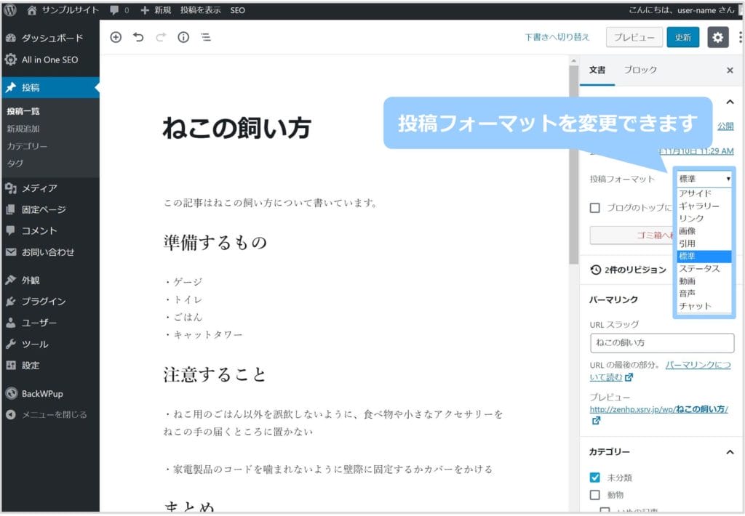Screen dimensions: 745x516
Task: Switch to the ブロック tab
Action: [640, 70]
